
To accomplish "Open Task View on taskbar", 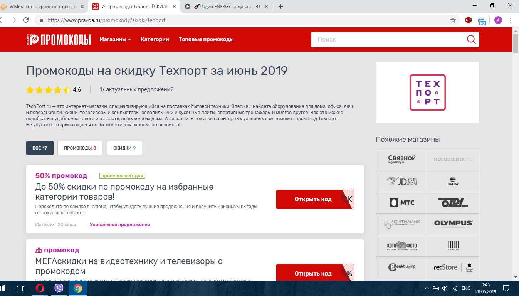I will click(x=20, y=288).
